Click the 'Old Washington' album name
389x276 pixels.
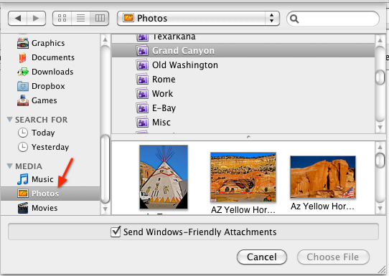185,65
